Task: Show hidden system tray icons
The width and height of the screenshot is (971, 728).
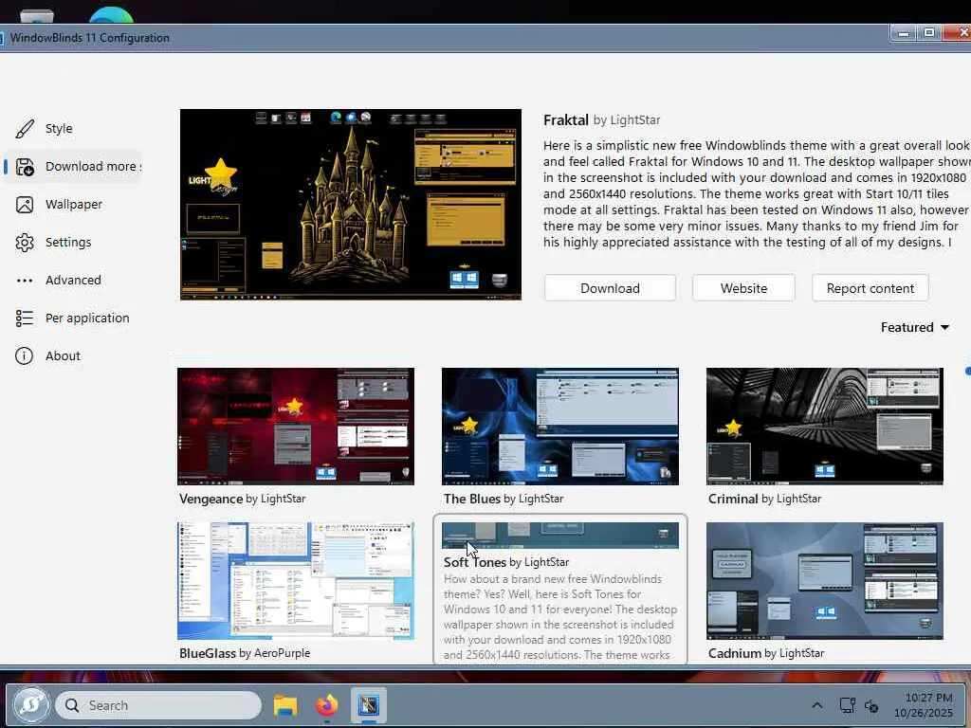Action: 817,705
